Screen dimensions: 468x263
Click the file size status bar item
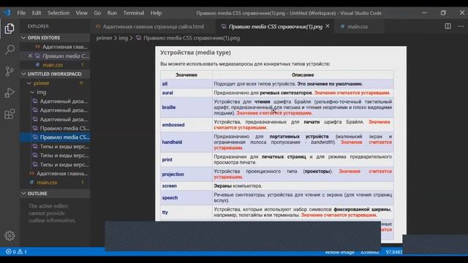coord(393,252)
